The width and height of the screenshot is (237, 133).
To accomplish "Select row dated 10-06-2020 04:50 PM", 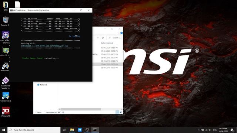I will click(110, 54).
